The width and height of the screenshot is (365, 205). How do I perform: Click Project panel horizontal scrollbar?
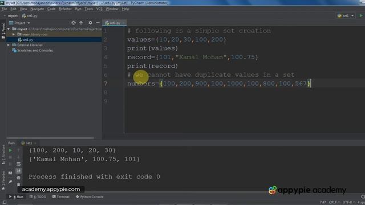50,138
